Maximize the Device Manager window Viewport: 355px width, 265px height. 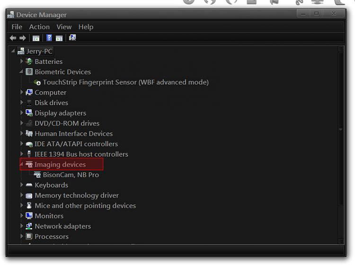coord(316,14)
